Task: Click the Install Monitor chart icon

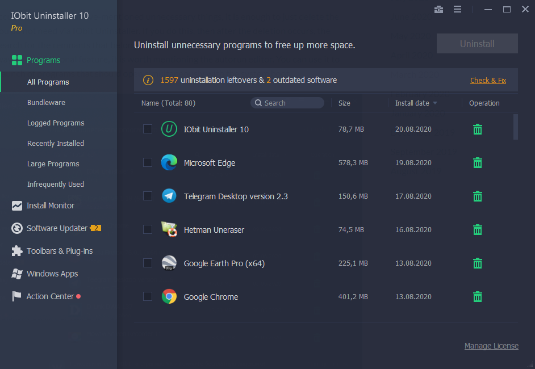Action: pos(16,206)
